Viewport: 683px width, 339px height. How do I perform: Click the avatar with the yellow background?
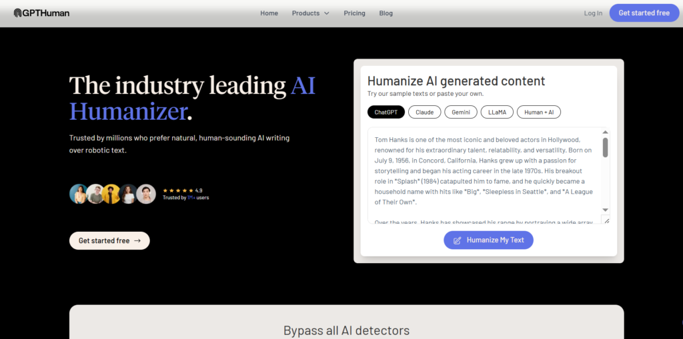coord(111,194)
